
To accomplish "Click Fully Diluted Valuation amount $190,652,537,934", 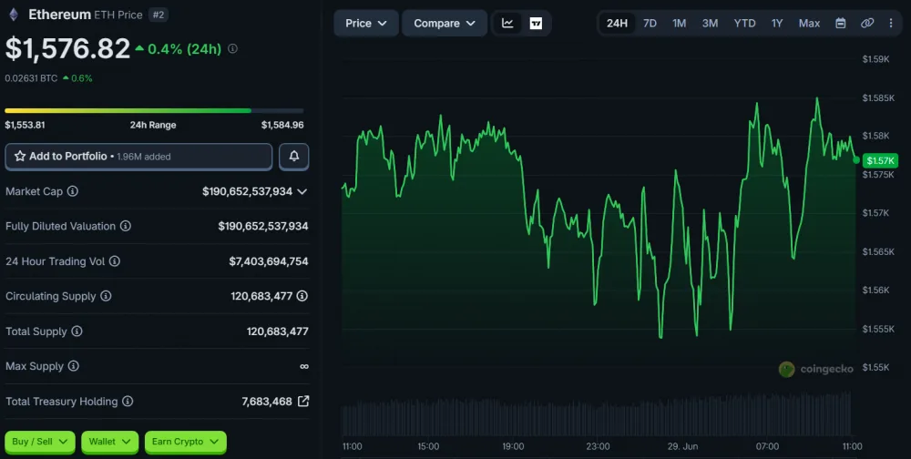I will pos(263,226).
